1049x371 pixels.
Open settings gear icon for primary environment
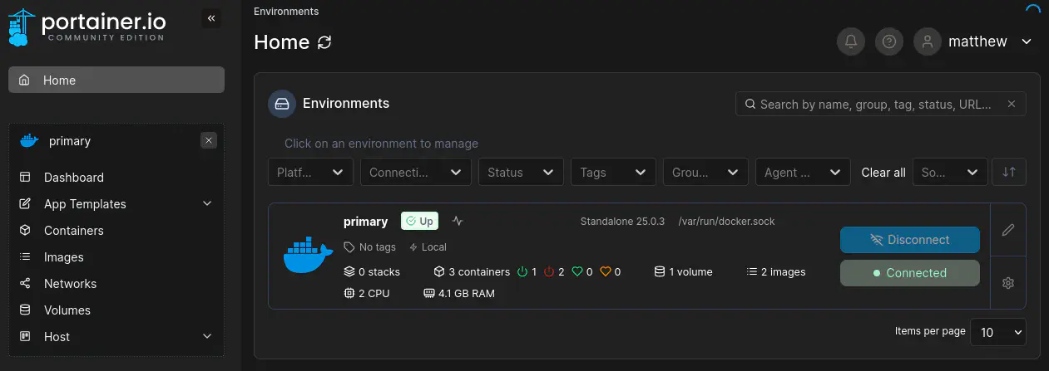(x=1008, y=283)
